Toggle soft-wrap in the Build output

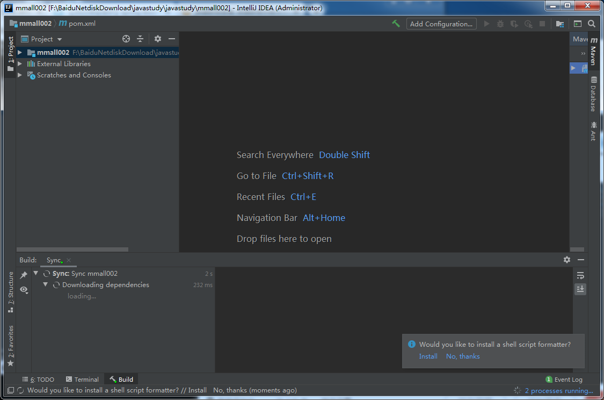point(580,275)
